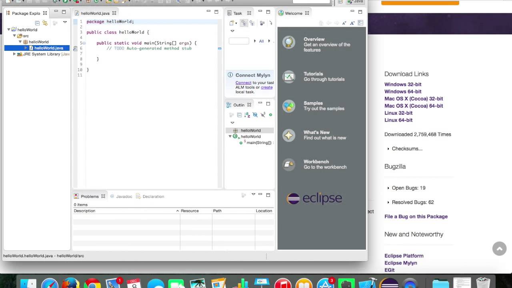Viewport: 512px width, 288px height.
Task: Select main(String[]) method in Outline
Action: (259, 143)
